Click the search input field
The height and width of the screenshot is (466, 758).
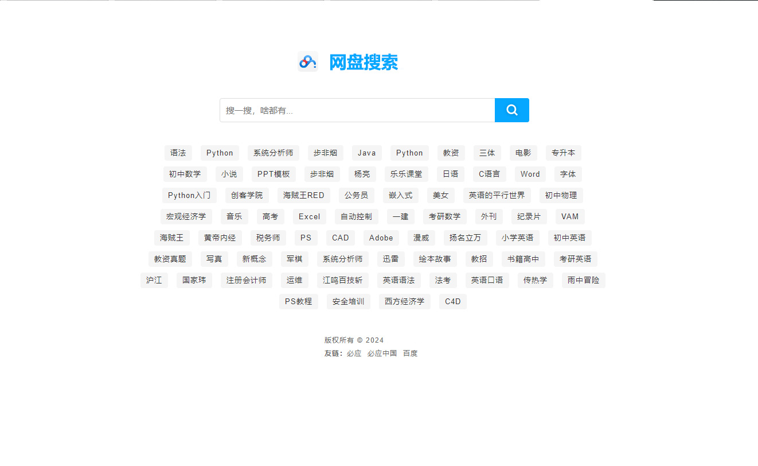[x=355, y=110]
